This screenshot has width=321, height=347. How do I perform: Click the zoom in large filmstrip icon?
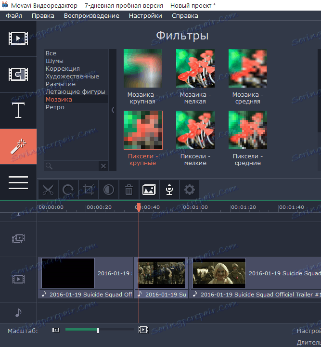point(143,330)
